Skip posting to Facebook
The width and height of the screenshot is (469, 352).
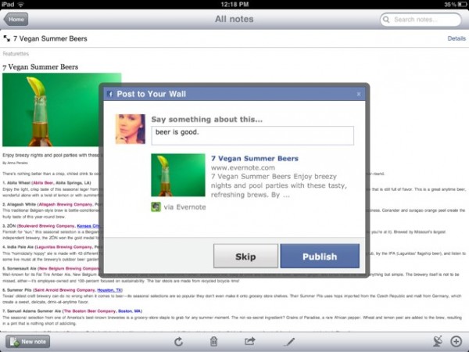(245, 257)
